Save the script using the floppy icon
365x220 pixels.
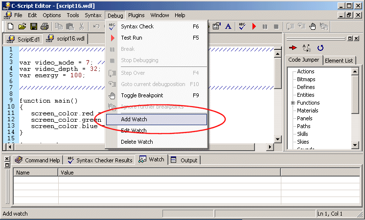pyautogui.click(x=34, y=26)
